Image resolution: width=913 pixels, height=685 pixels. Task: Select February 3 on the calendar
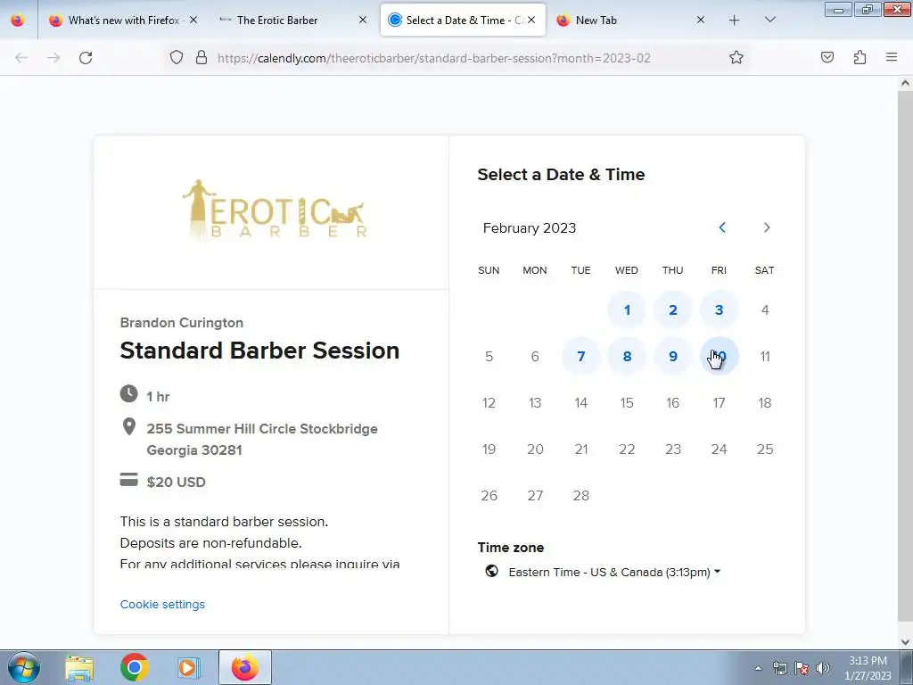click(x=719, y=309)
